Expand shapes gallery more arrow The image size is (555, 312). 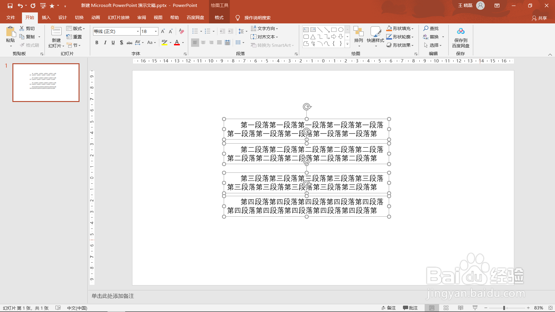(347, 44)
